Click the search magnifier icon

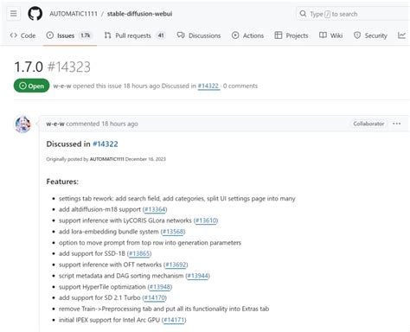[x=303, y=14]
